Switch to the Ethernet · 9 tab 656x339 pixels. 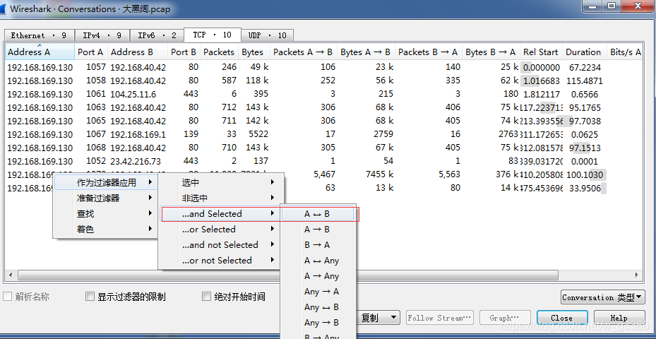39,35
